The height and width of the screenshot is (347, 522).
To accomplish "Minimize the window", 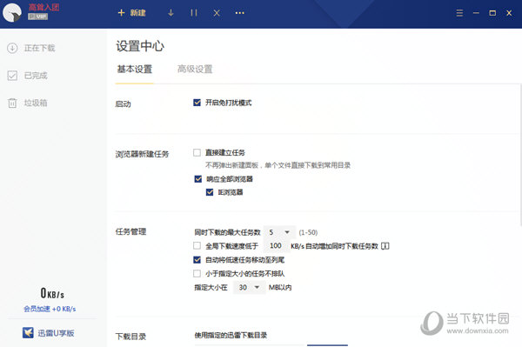I will [476, 13].
